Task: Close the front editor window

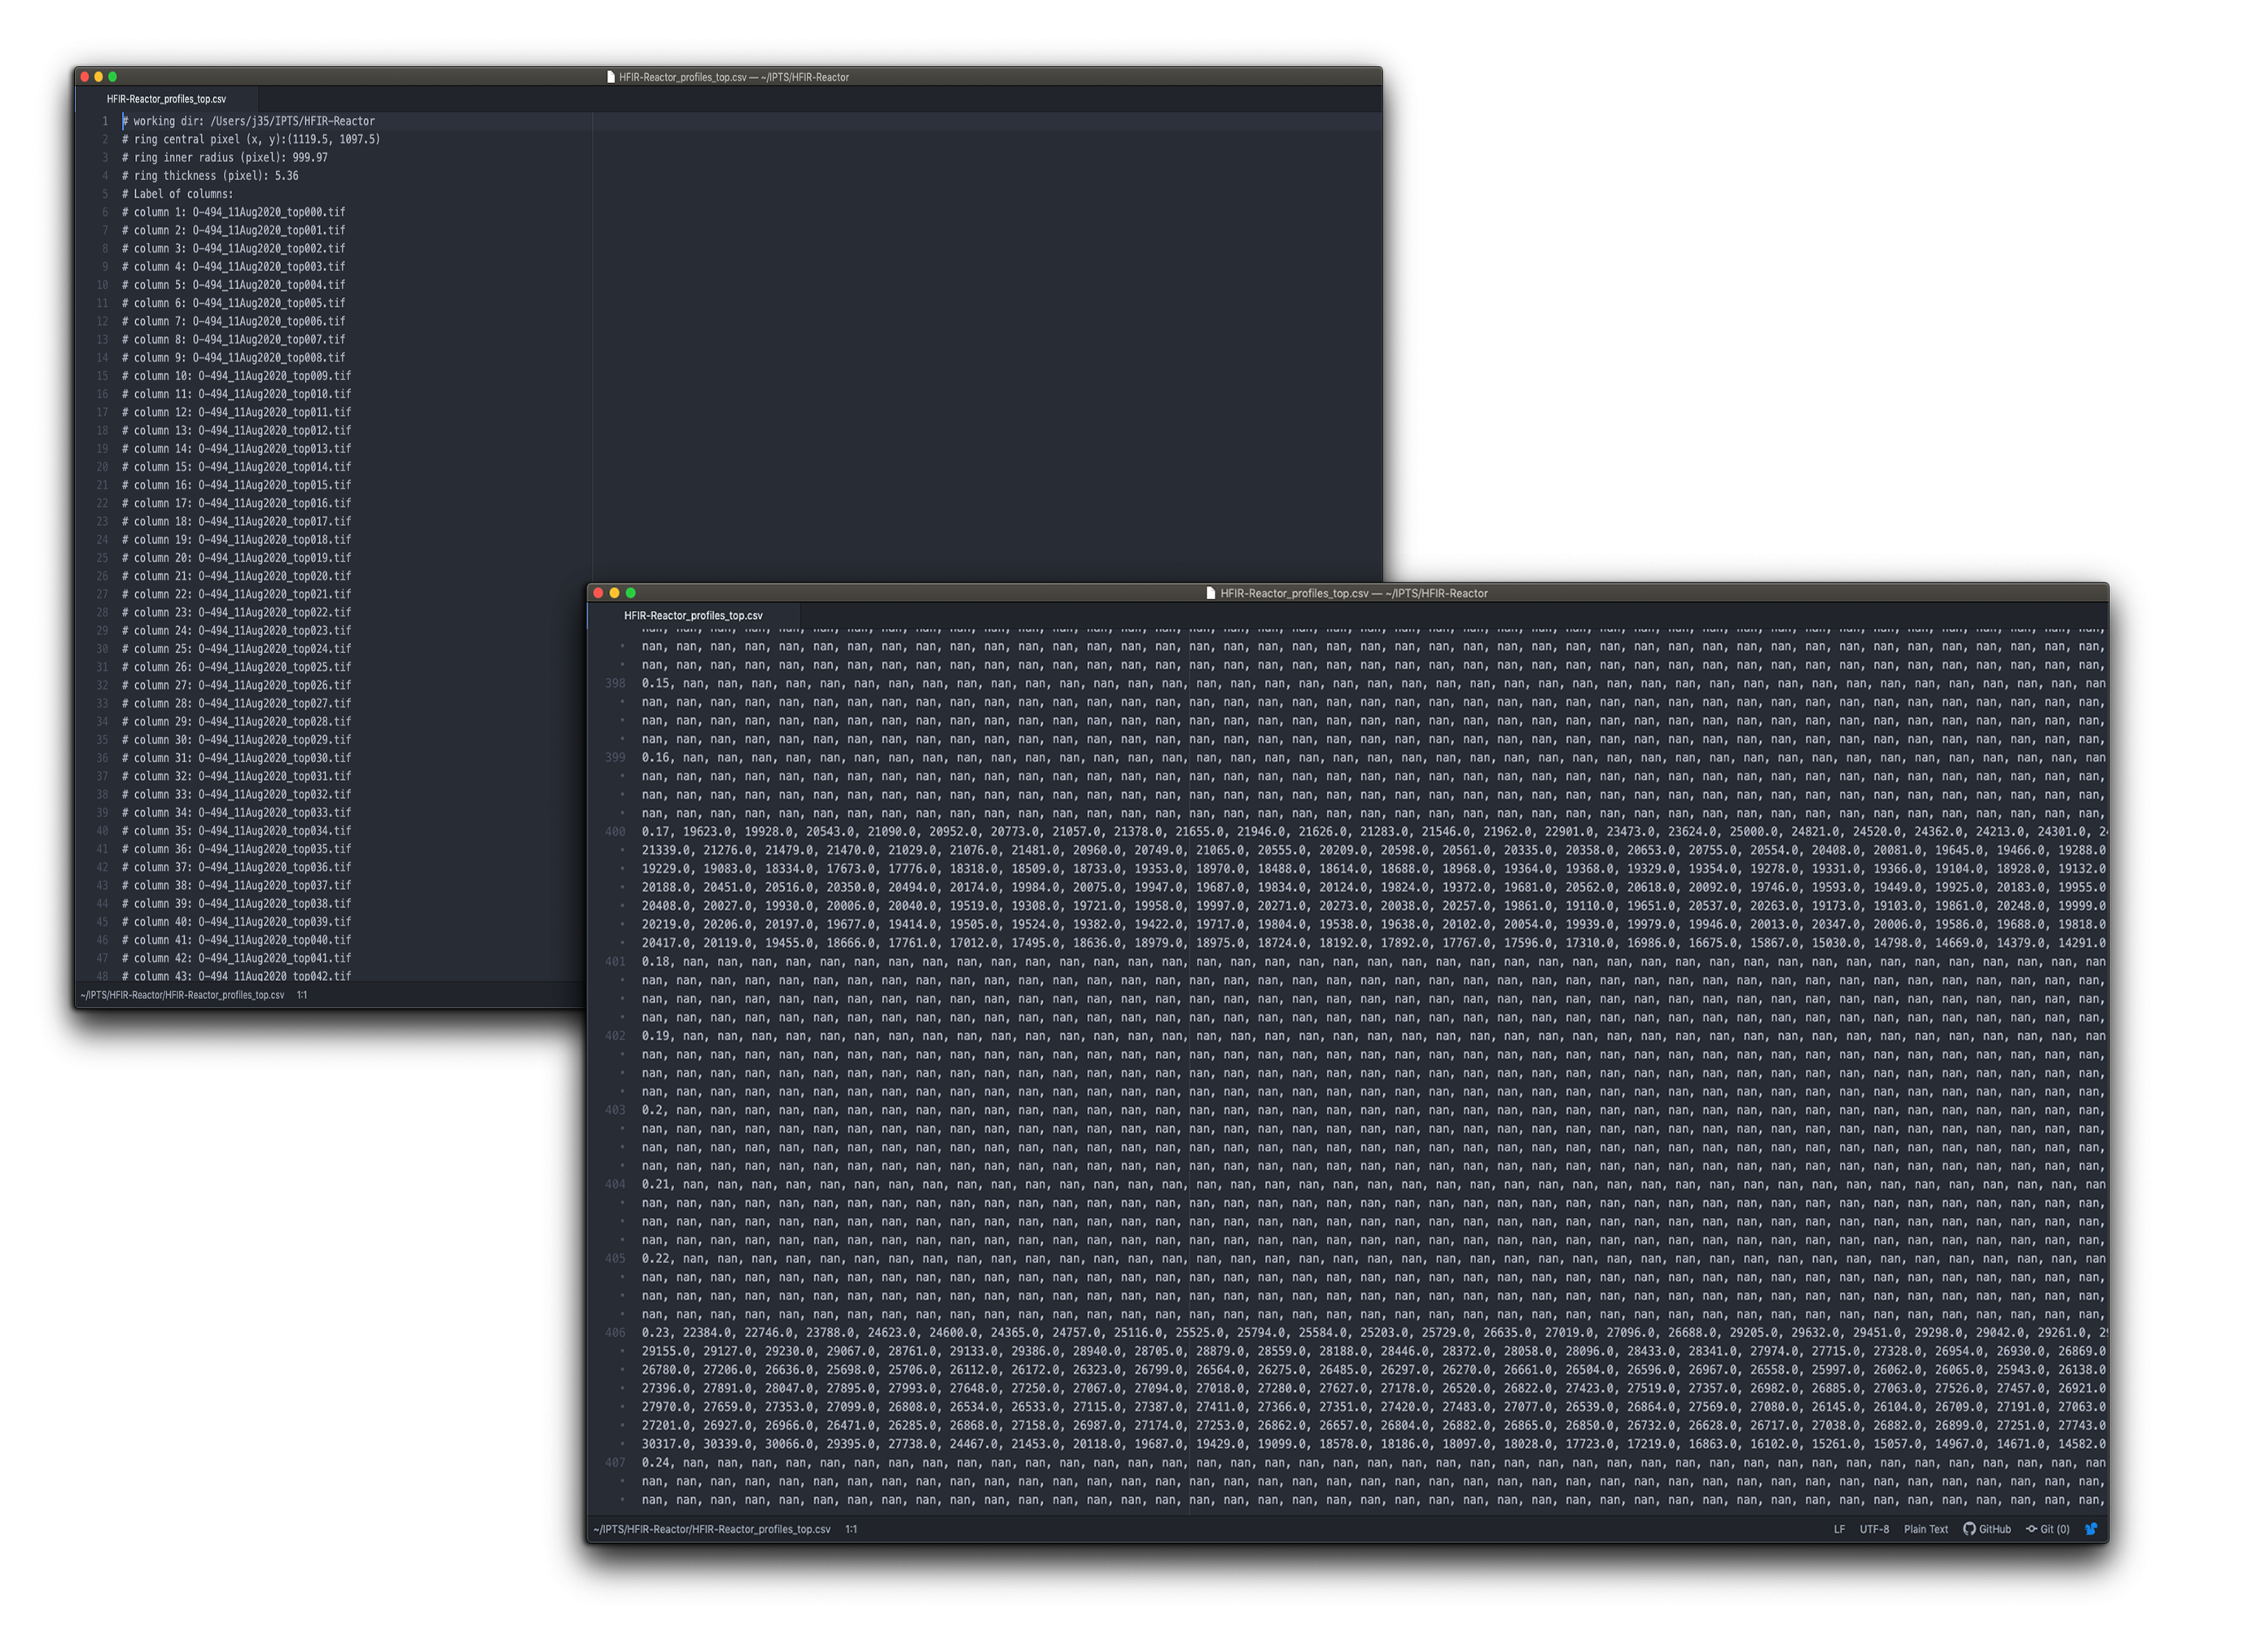Action: [x=598, y=593]
